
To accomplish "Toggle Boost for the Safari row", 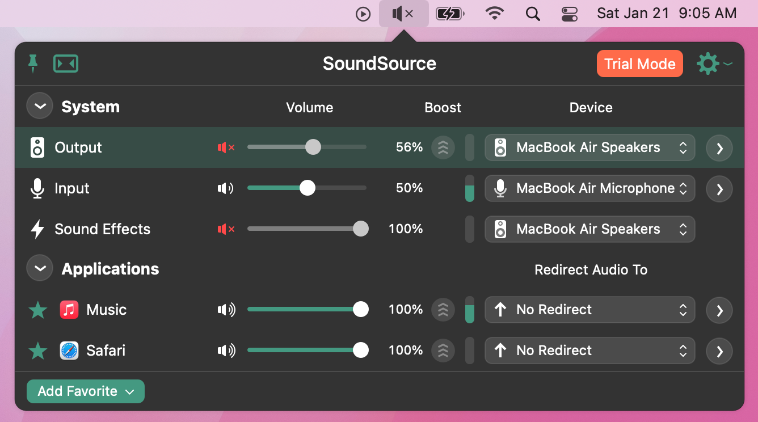I will [443, 351].
